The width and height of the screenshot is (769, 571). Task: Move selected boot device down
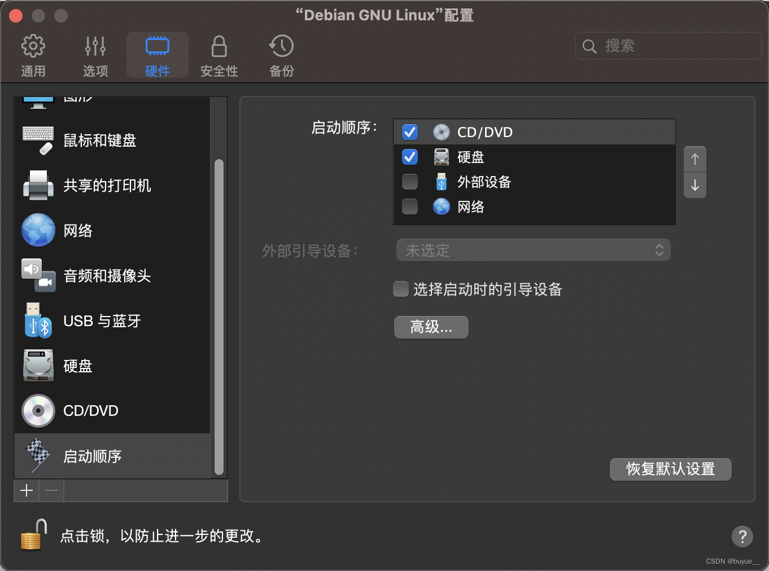[x=695, y=185]
